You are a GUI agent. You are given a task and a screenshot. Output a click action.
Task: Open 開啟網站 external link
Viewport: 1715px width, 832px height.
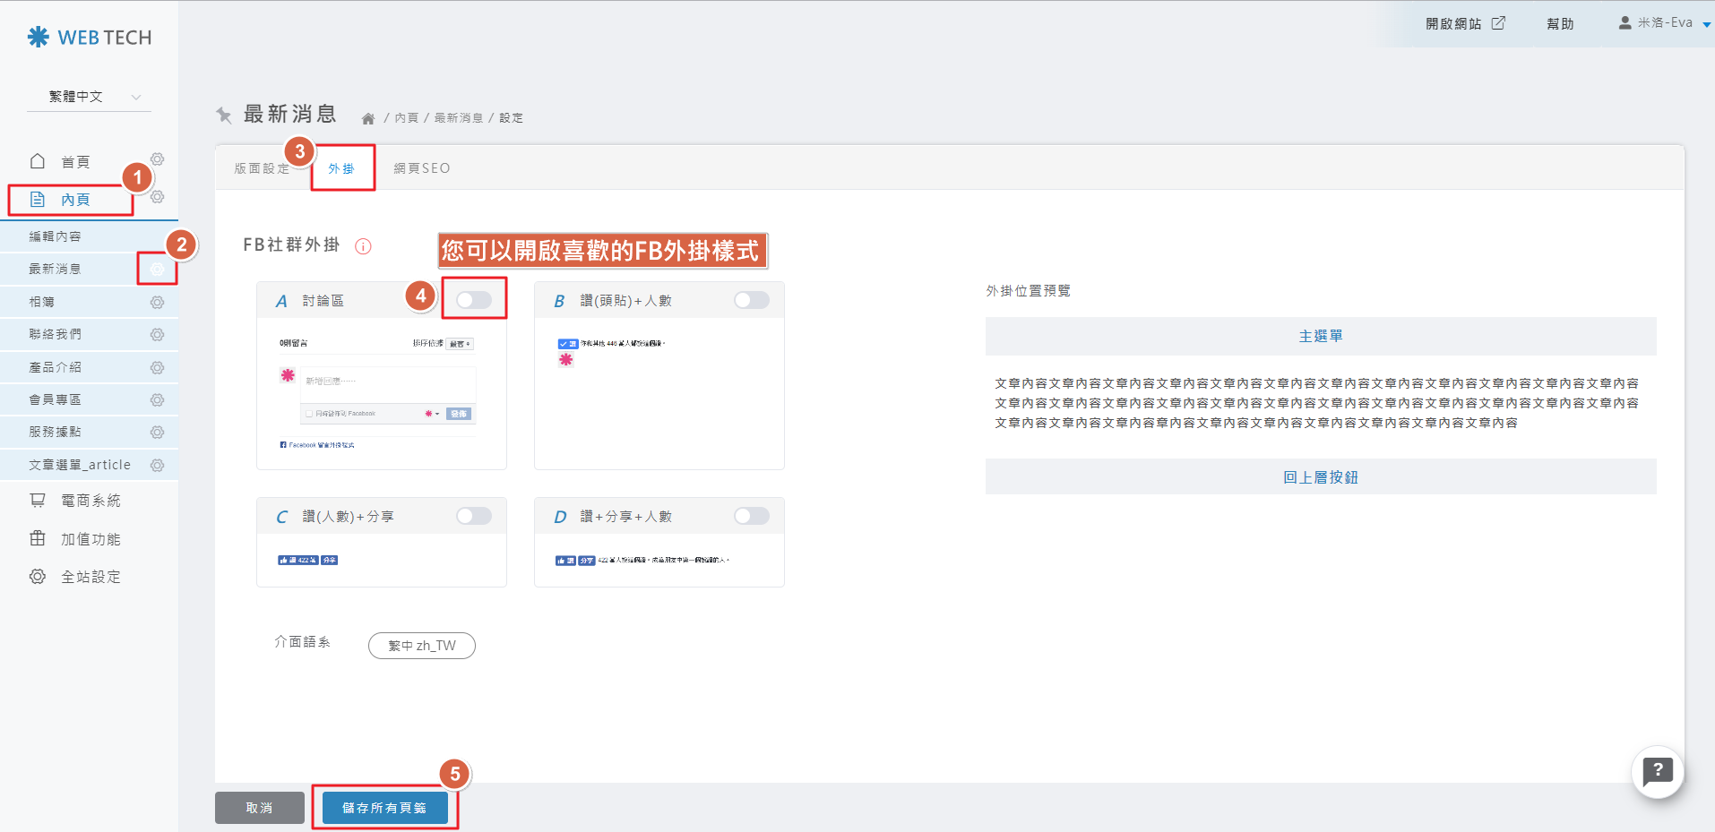1465,23
